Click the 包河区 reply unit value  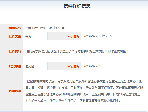[x=30, y=66]
